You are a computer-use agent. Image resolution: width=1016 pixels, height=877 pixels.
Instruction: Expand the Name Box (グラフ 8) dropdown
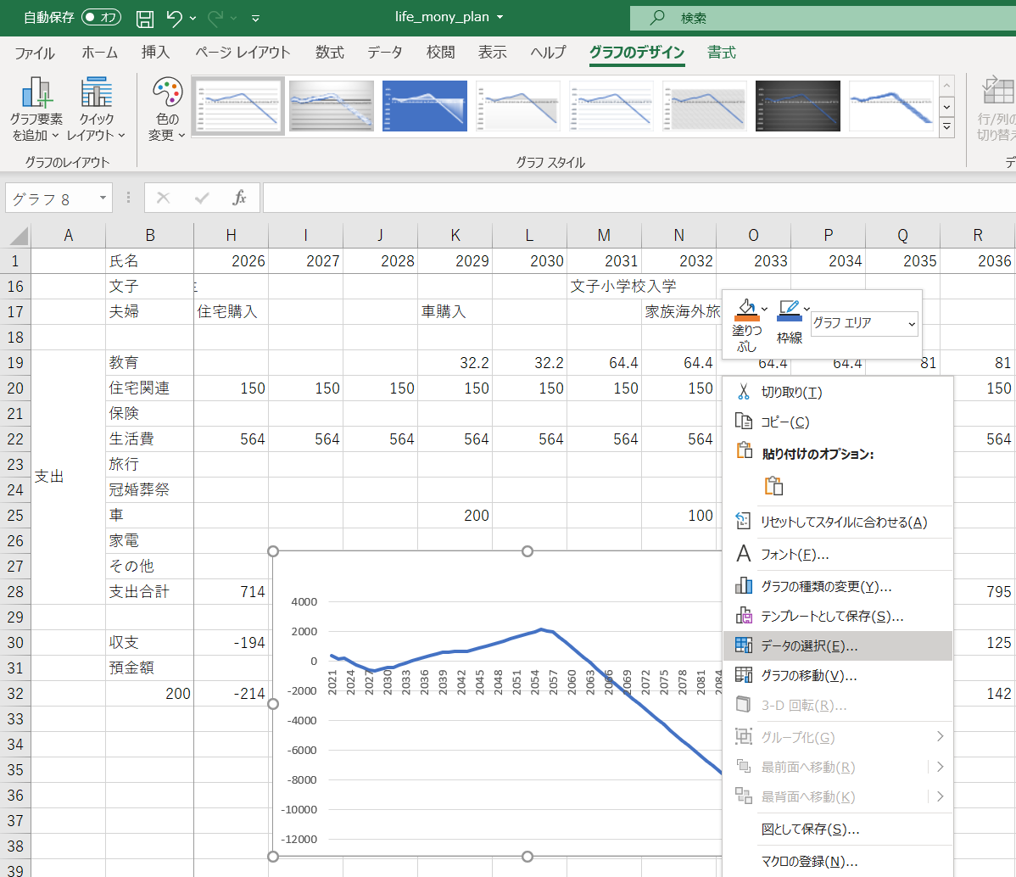click(x=103, y=198)
